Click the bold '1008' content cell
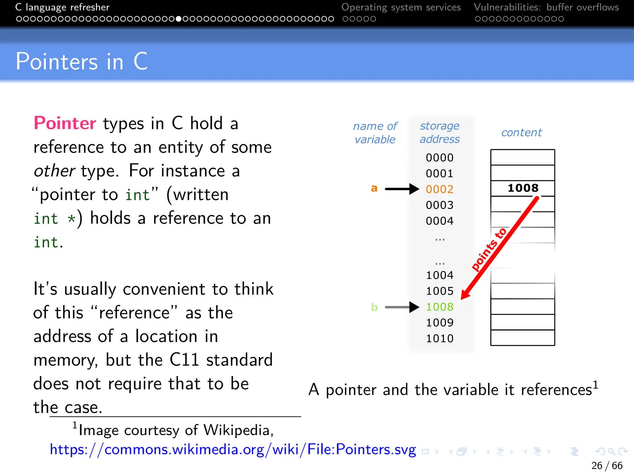634x475 pixels. (523, 188)
